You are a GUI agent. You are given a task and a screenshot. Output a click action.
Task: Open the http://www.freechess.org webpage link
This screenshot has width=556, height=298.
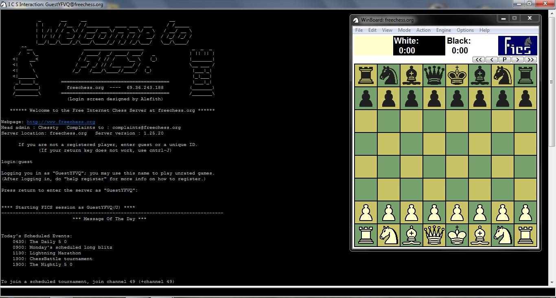(61, 122)
